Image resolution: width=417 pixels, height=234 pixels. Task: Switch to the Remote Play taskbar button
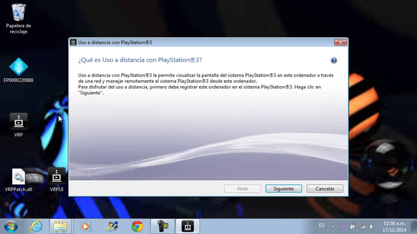188,226
